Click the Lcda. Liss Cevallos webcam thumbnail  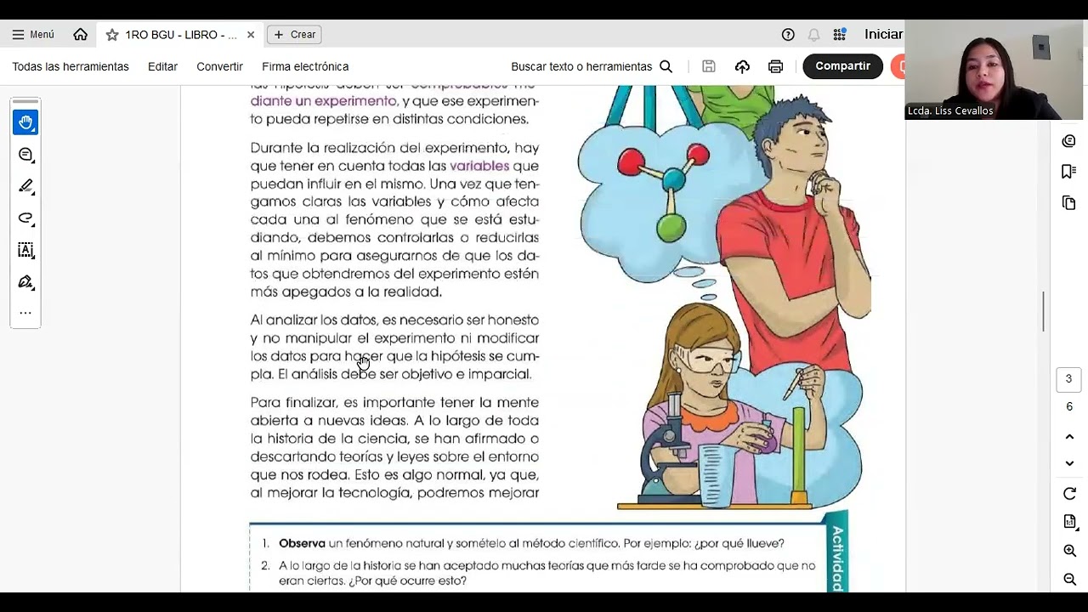point(994,70)
